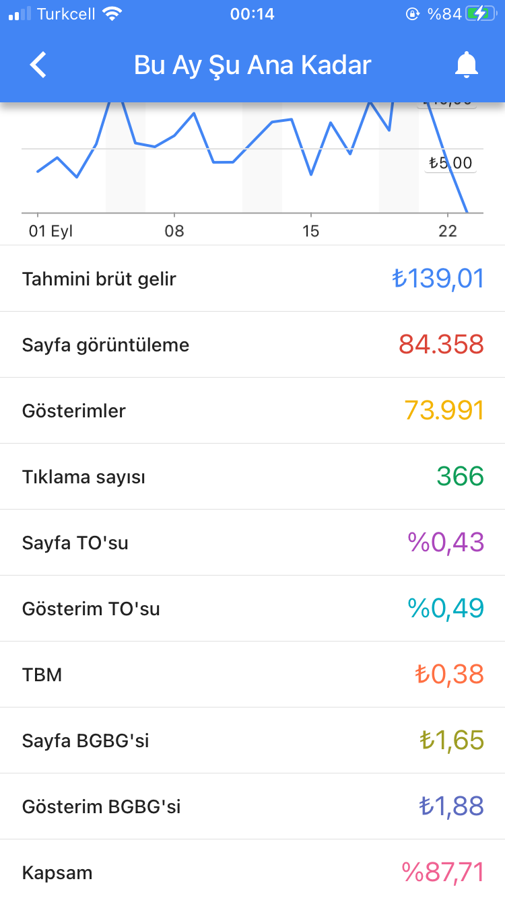Tap the ₺5,00 axis label on chart
The height and width of the screenshot is (898, 505).
click(450, 163)
